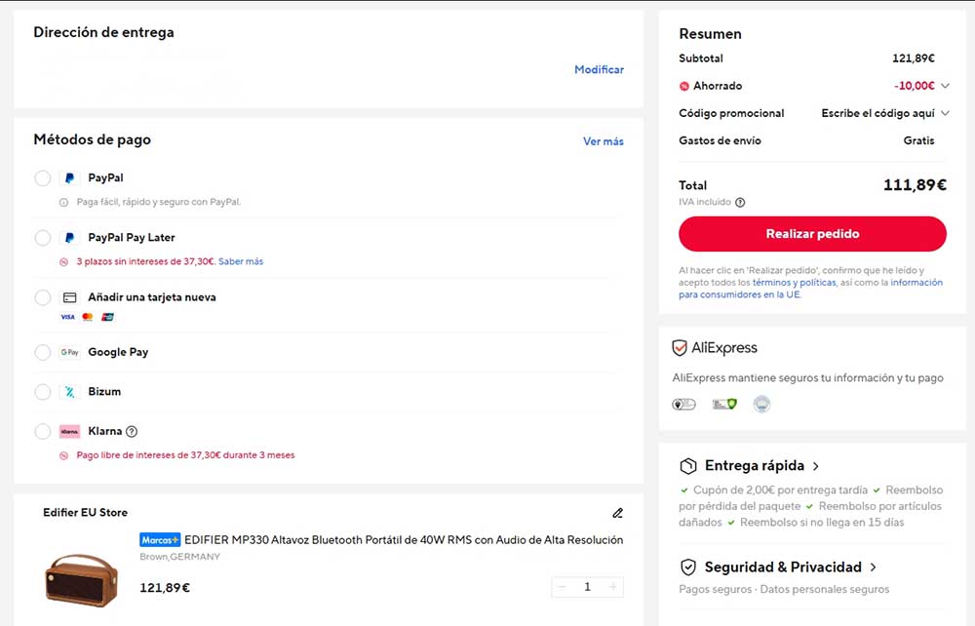Screen dimensions: 975x626
Task: Click the discount icon beside Pago libre de intereses
Action: 63,455
